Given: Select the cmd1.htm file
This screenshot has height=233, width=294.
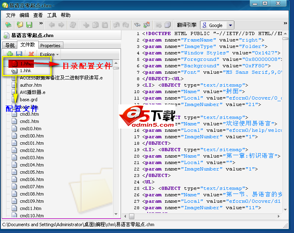Looking at the screenshot, I should (29, 121).
